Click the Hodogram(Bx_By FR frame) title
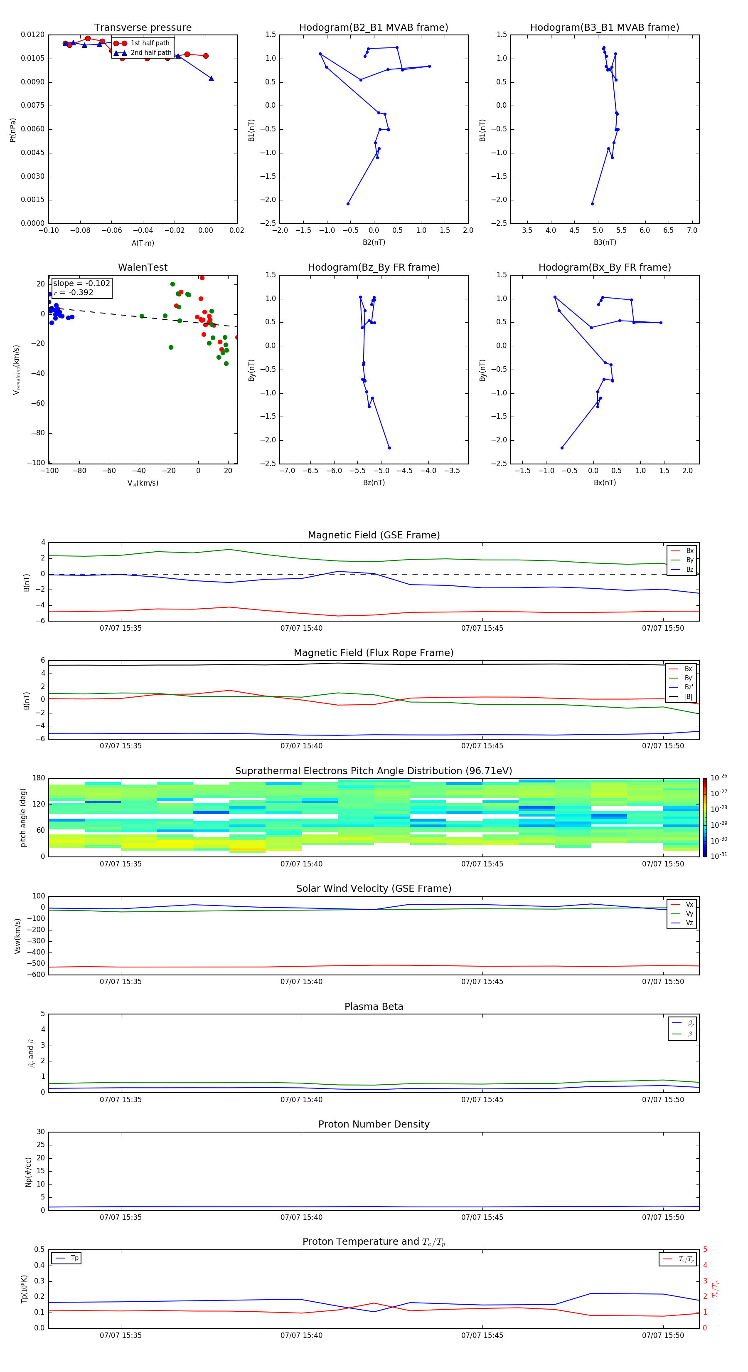The height and width of the screenshot is (1372, 748). tap(605, 267)
